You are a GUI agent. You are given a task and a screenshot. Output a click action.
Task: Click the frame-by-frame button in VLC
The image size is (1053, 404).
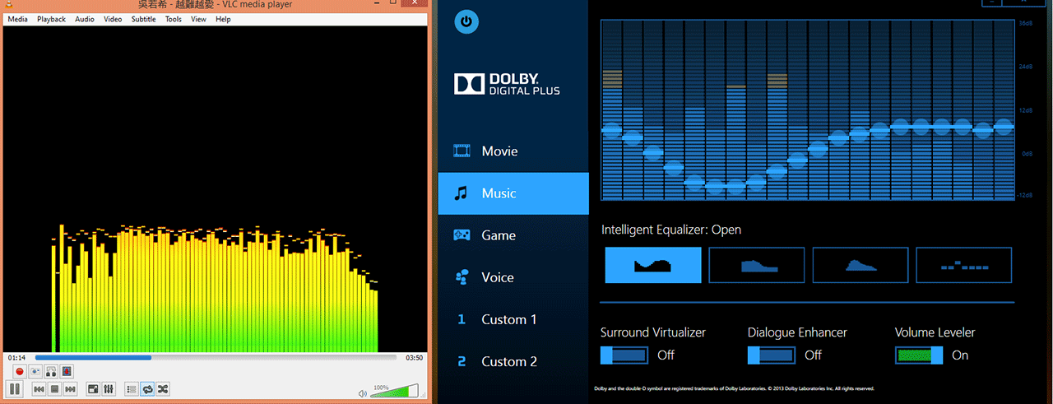click(67, 372)
